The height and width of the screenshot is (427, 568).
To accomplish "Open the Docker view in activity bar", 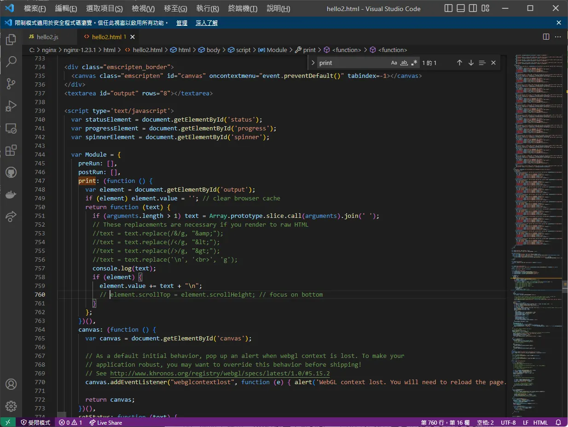I will pyautogui.click(x=11, y=194).
